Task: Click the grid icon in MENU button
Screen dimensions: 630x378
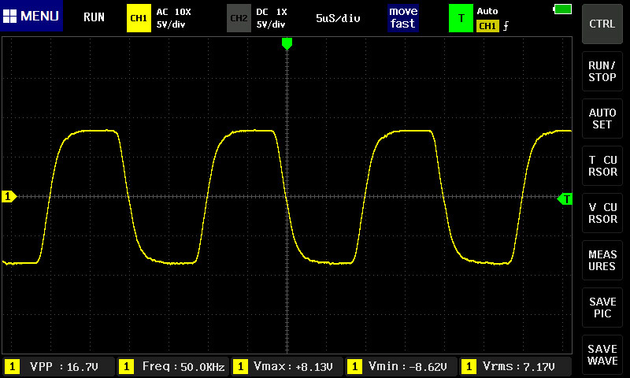Action: coord(9,16)
